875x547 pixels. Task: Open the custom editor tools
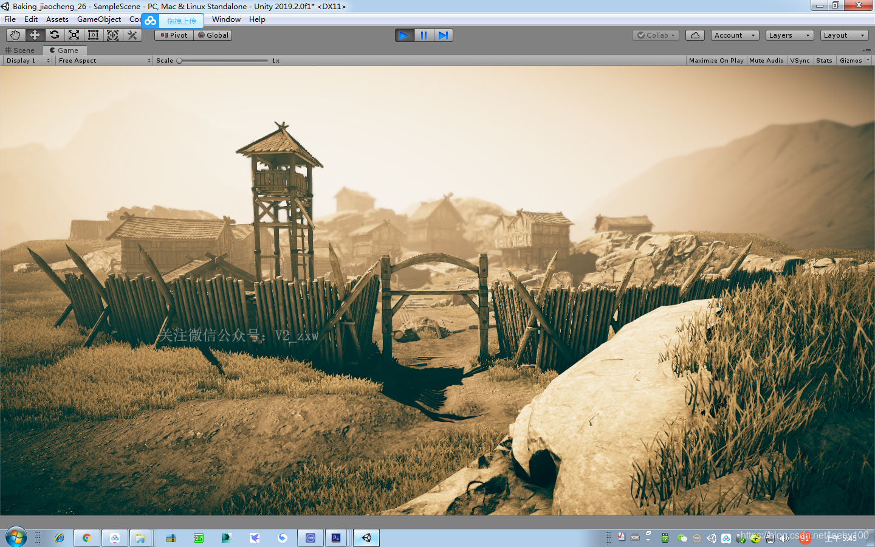(132, 35)
